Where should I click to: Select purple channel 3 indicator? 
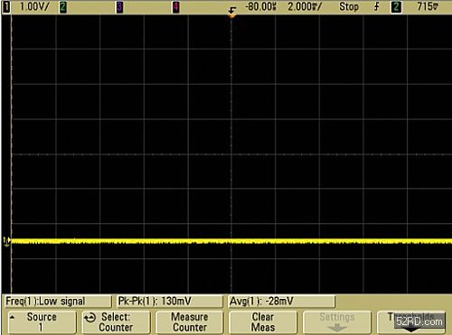click(x=119, y=7)
